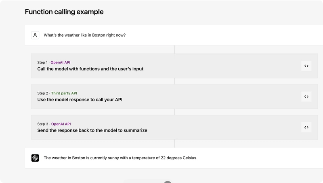Click the Function calling example heading

pyautogui.click(x=64, y=12)
